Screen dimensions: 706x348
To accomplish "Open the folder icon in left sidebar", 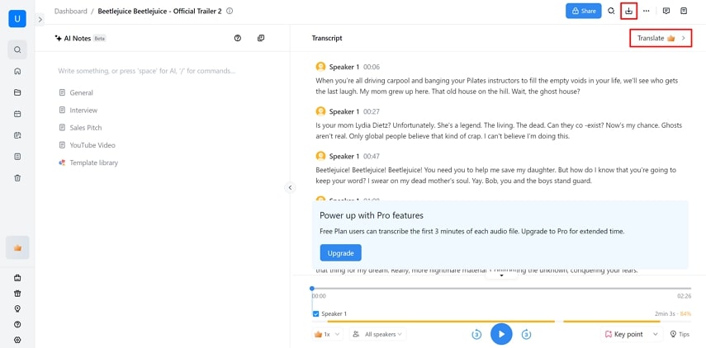I will 17,92.
